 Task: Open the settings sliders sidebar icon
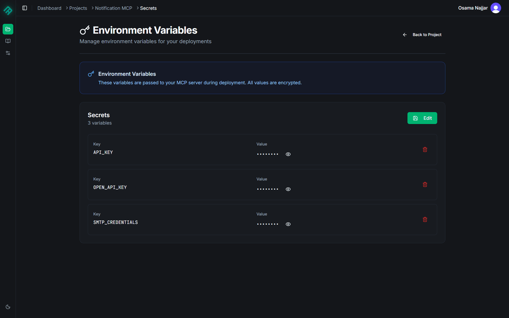click(8, 53)
